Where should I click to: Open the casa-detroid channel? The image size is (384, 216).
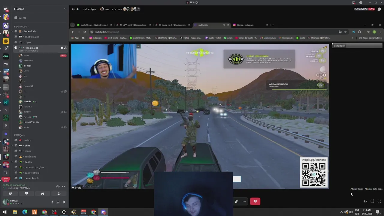pyautogui.click(x=40, y=173)
